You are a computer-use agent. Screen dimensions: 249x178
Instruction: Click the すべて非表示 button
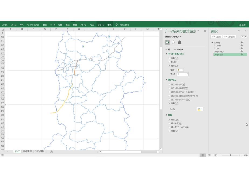tap(229, 37)
